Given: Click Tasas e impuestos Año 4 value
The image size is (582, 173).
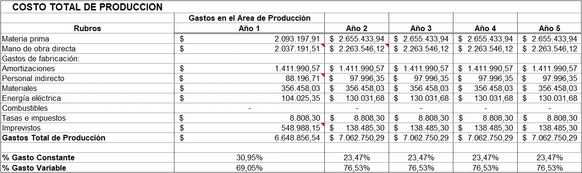Looking at the screenshot, I should coord(485,118).
